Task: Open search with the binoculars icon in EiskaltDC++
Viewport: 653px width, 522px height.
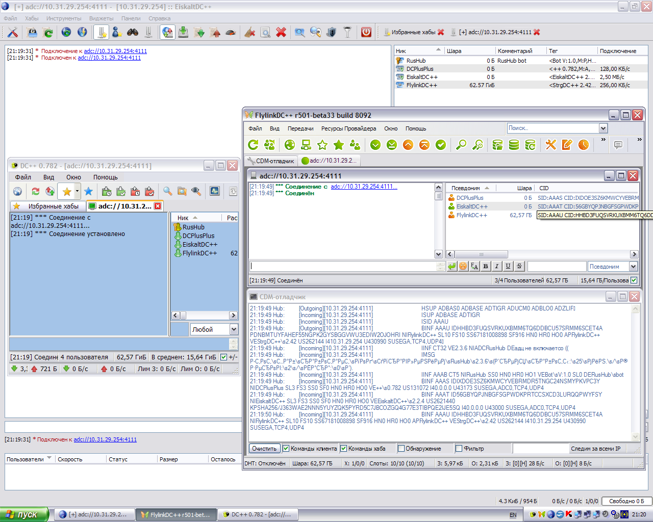Action: (133, 32)
